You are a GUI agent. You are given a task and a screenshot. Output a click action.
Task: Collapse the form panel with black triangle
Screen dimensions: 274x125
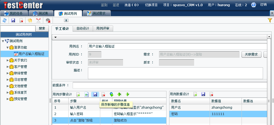[55, 37]
